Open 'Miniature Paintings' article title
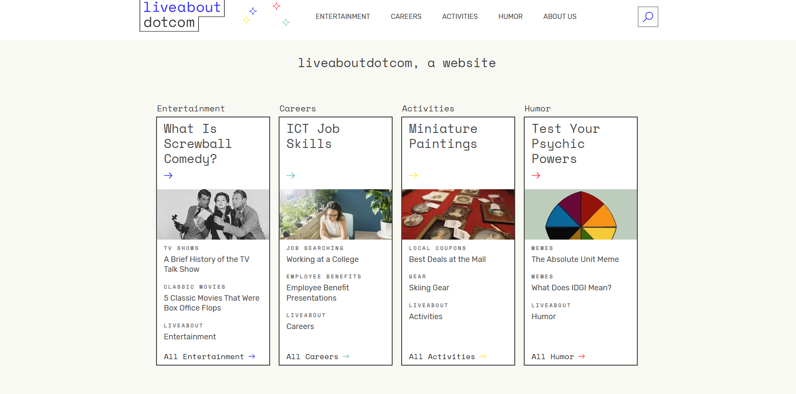 click(x=443, y=136)
